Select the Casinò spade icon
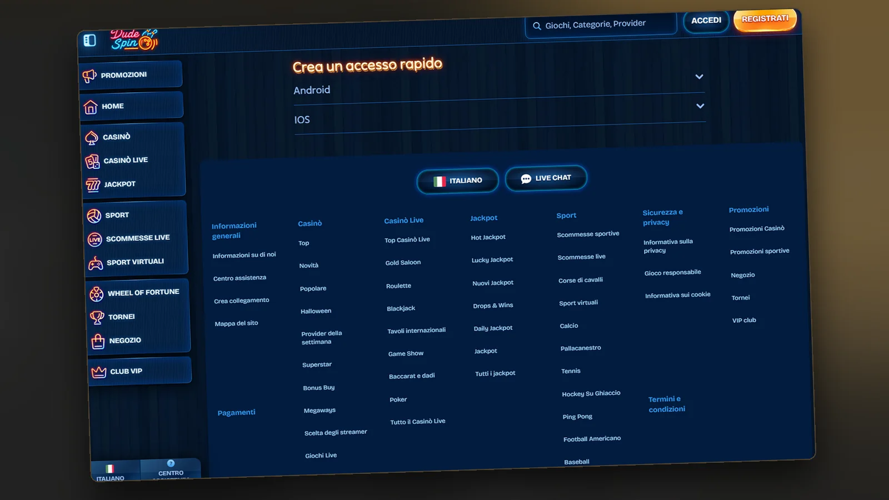 tap(92, 138)
